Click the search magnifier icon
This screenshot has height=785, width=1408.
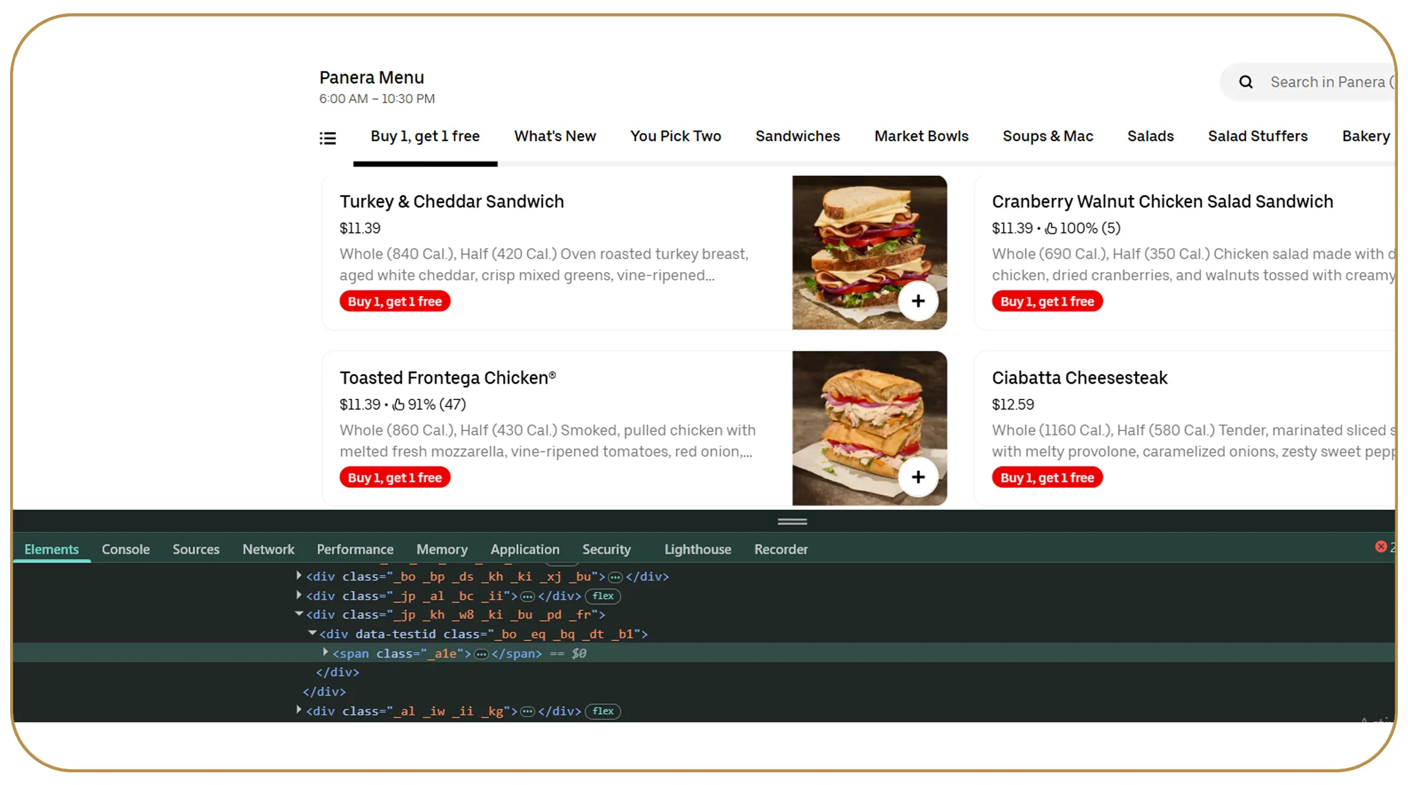click(1246, 82)
